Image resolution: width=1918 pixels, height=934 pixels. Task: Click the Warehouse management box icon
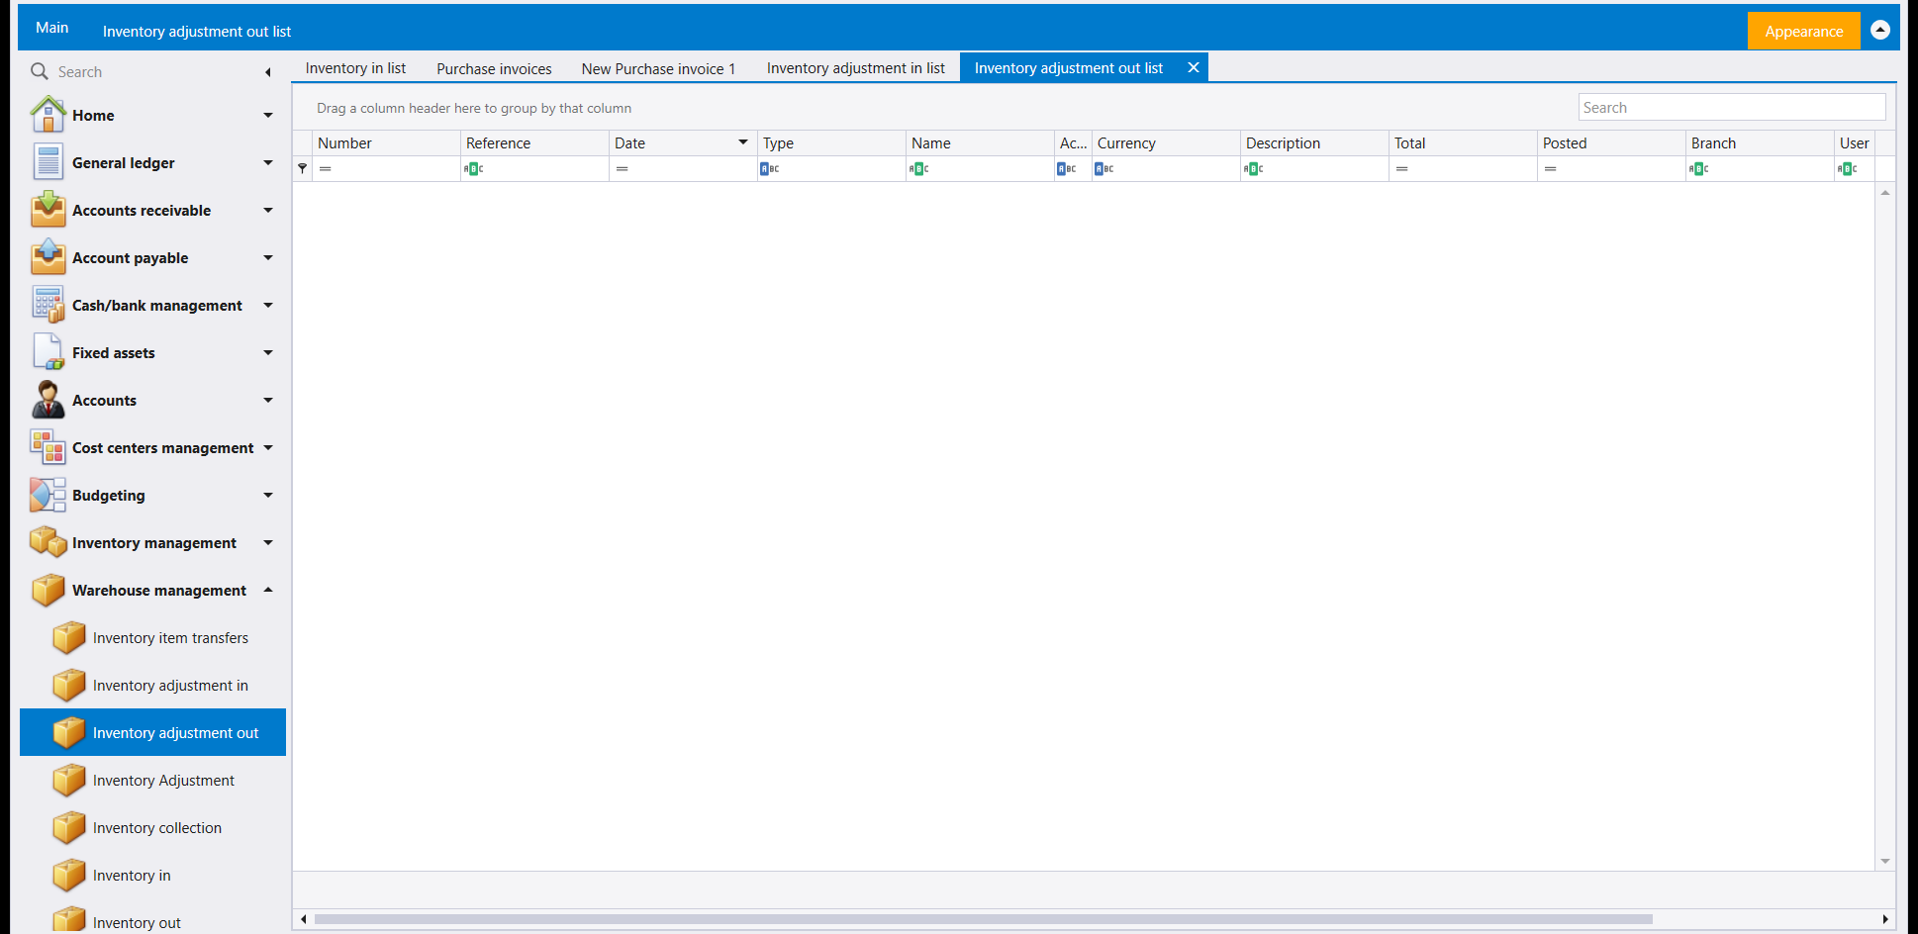point(48,590)
